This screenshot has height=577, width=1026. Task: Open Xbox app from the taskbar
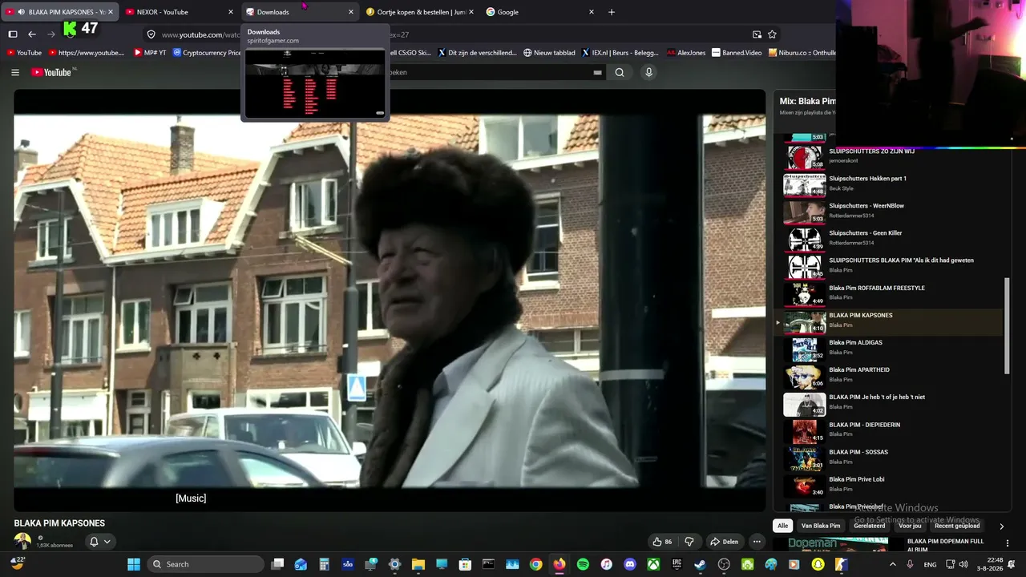tap(654, 564)
